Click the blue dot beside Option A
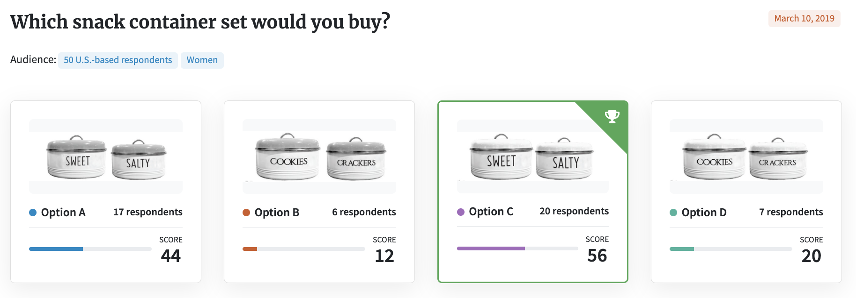This screenshot has width=856, height=298. tap(33, 213)
